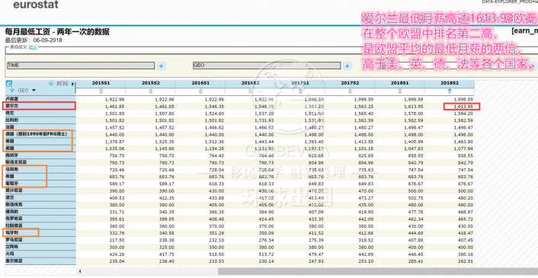Select the 2018S2 column header
This screenshot has width=538, height=278.
click(x=450, y=84)
